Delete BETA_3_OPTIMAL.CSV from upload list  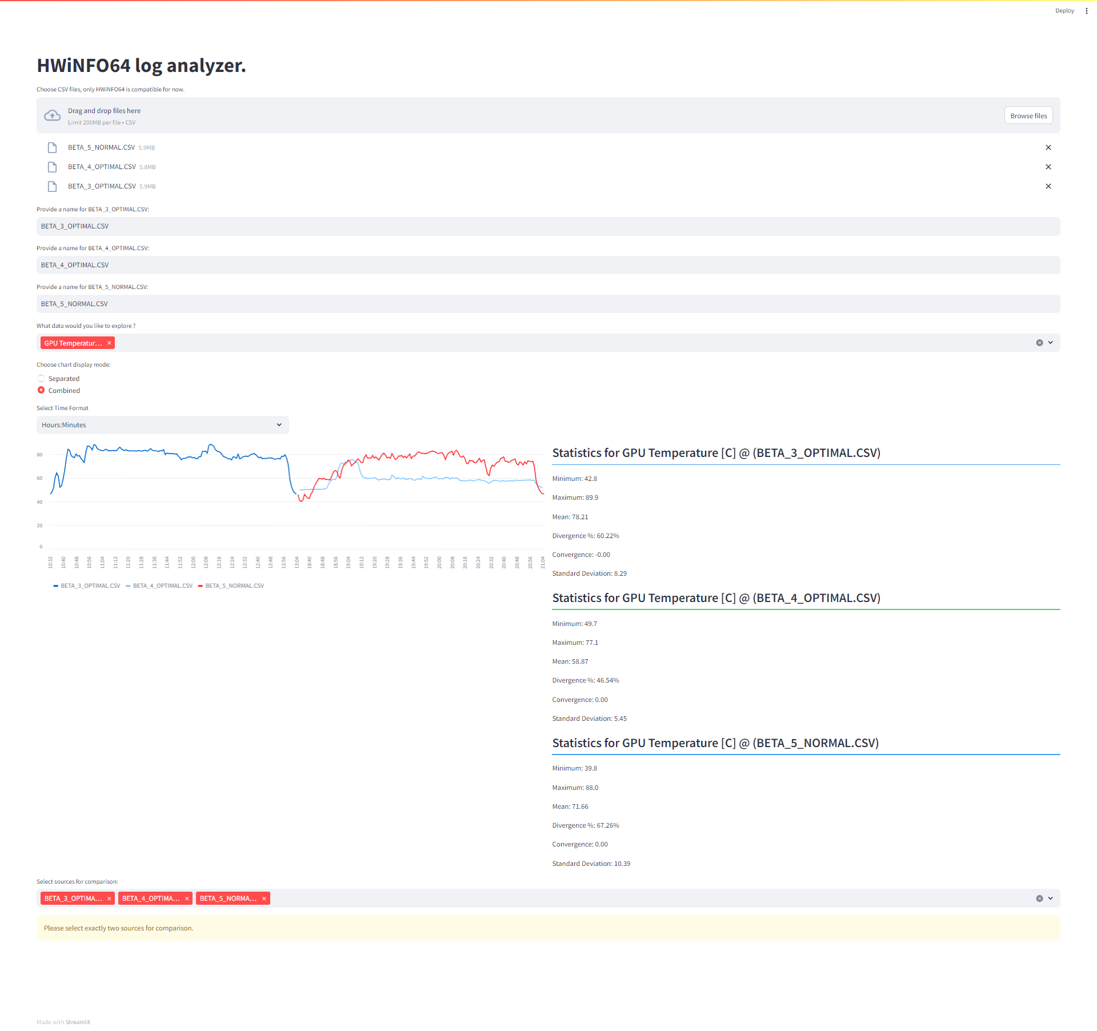[1048, 186]
